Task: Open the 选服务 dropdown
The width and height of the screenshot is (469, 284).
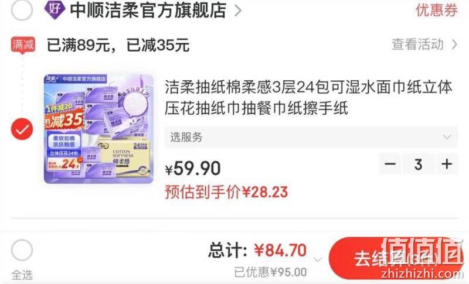Action: coord(311,137)
